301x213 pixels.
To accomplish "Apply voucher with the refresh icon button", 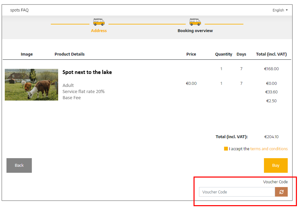I will click(x=281, y=192).
